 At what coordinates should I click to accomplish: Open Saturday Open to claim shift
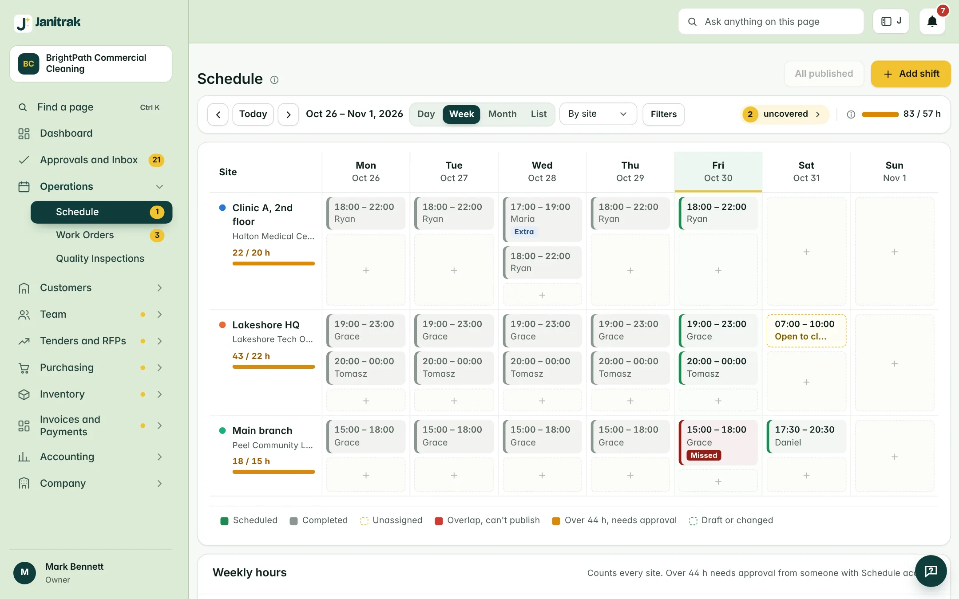click(x=806, y=331)
